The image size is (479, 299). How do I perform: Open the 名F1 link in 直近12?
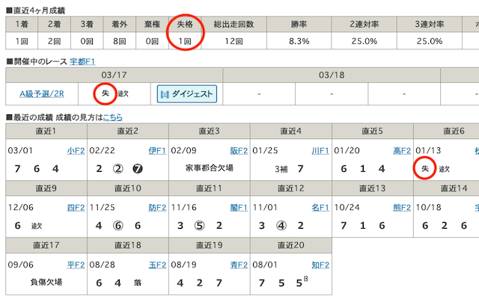tap(320, 208)
